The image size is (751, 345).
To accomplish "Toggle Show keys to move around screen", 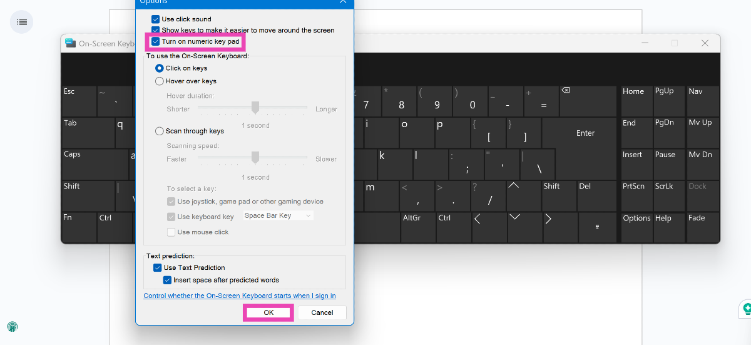I will coord(156,30).
